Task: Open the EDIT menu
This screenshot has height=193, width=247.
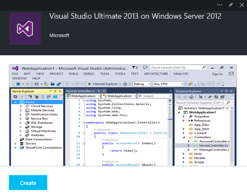Action: pyautogui.click(x=27, y=74)
